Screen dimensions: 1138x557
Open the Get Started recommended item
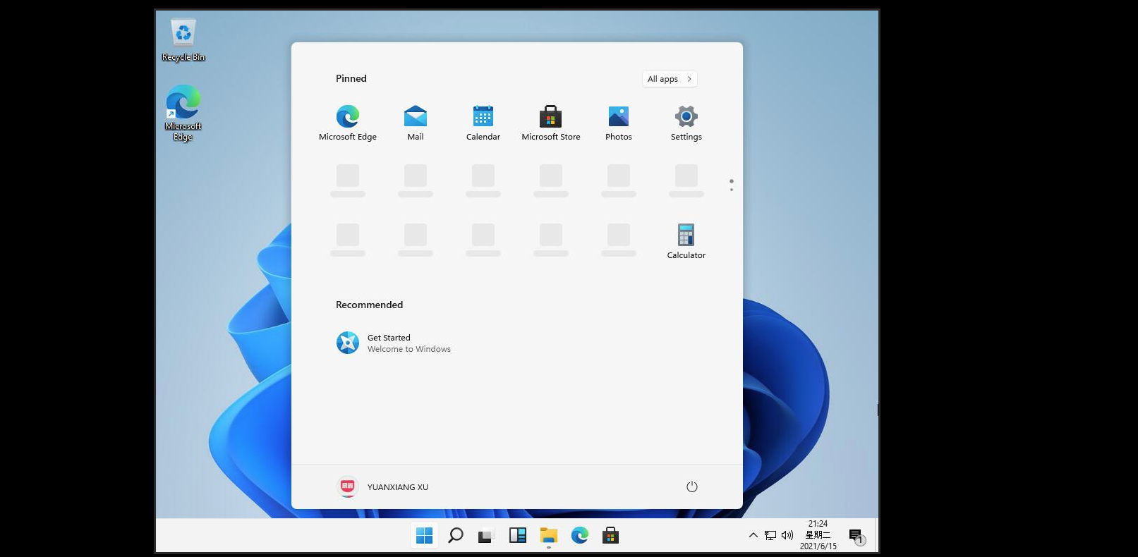click(394, 343)
